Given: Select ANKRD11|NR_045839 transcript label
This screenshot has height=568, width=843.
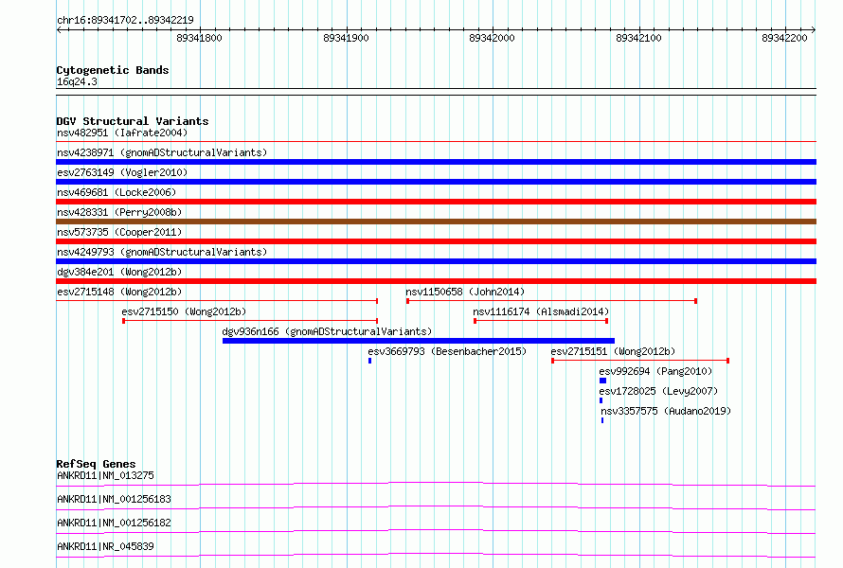Looking at the screenshot, I should (x=105, y=546).
